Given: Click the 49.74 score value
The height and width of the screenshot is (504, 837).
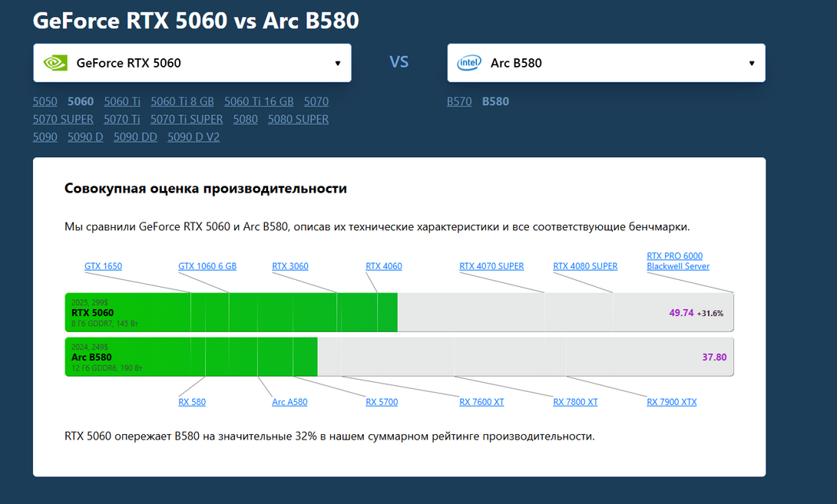Looking at the screenshot, I should coord(681,313).
